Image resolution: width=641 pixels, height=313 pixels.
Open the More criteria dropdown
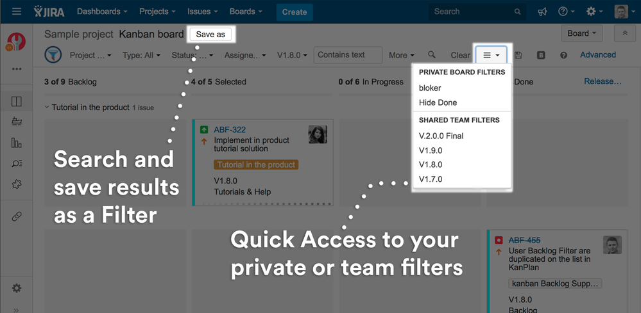click(402, 55)
